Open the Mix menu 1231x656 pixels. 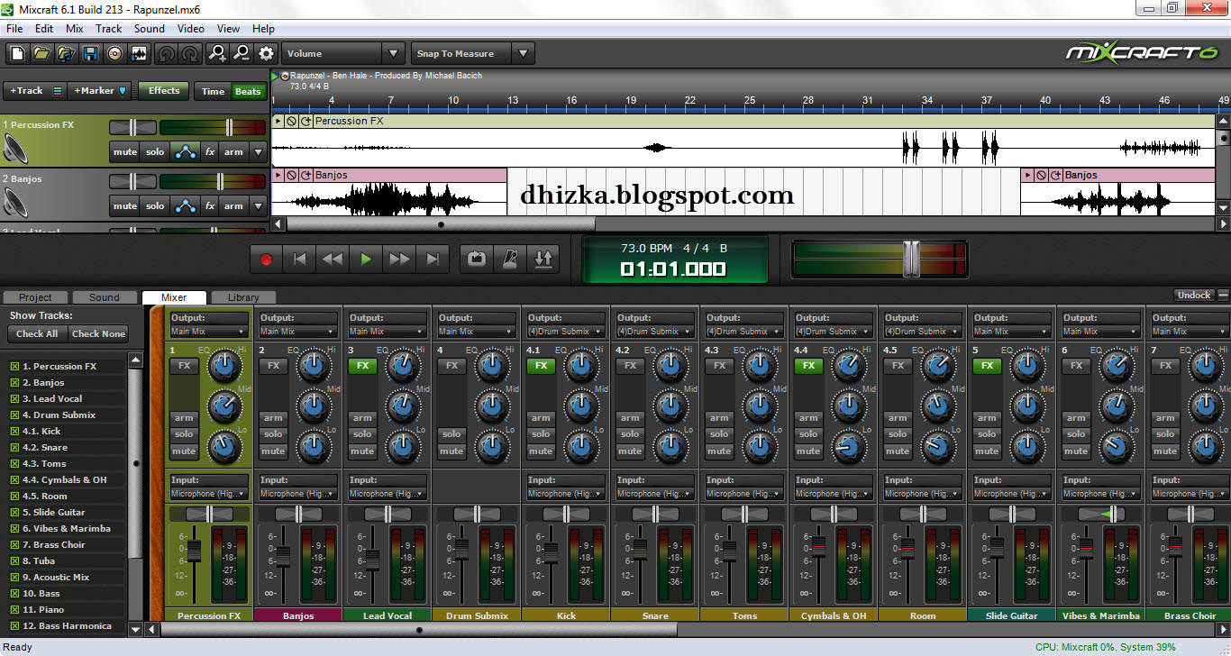pyautogui.click(x=75, y=29)
